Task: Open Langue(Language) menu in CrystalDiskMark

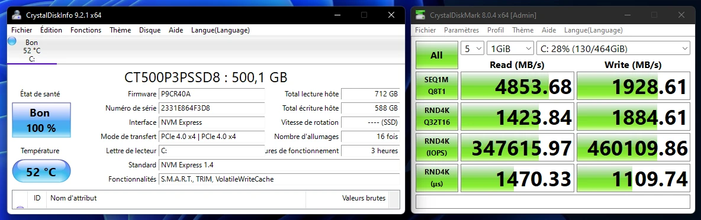Action: (593, 30)
